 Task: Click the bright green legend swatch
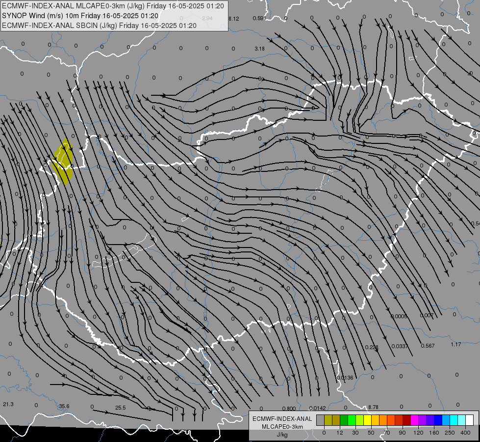pyautogui.click(x=352, y=420)
